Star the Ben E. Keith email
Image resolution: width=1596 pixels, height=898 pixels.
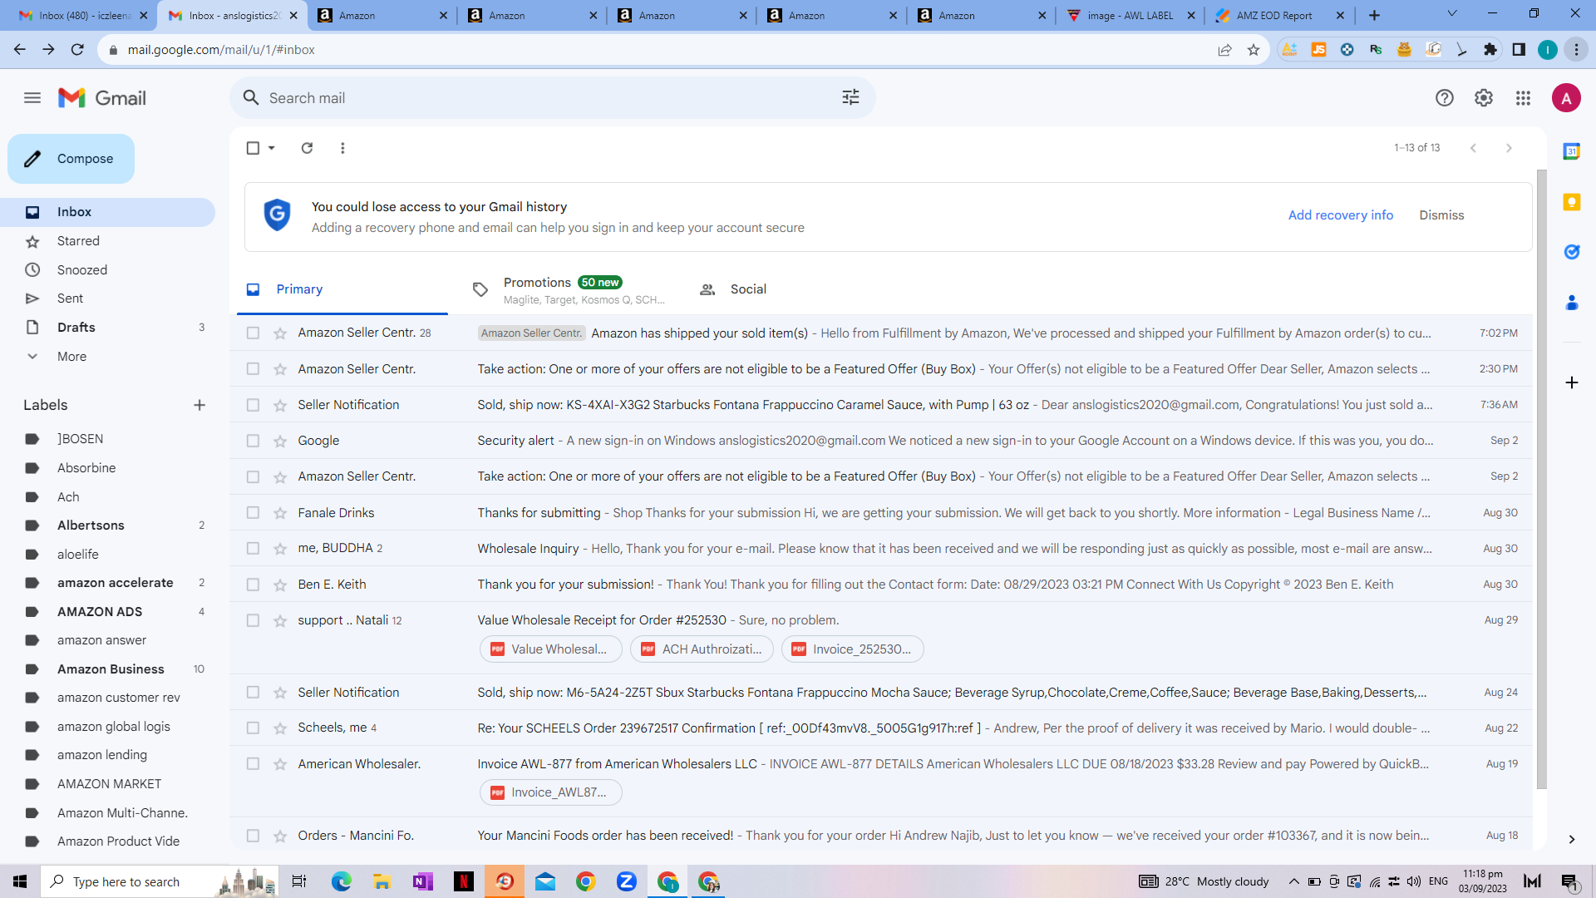(280, 585)
